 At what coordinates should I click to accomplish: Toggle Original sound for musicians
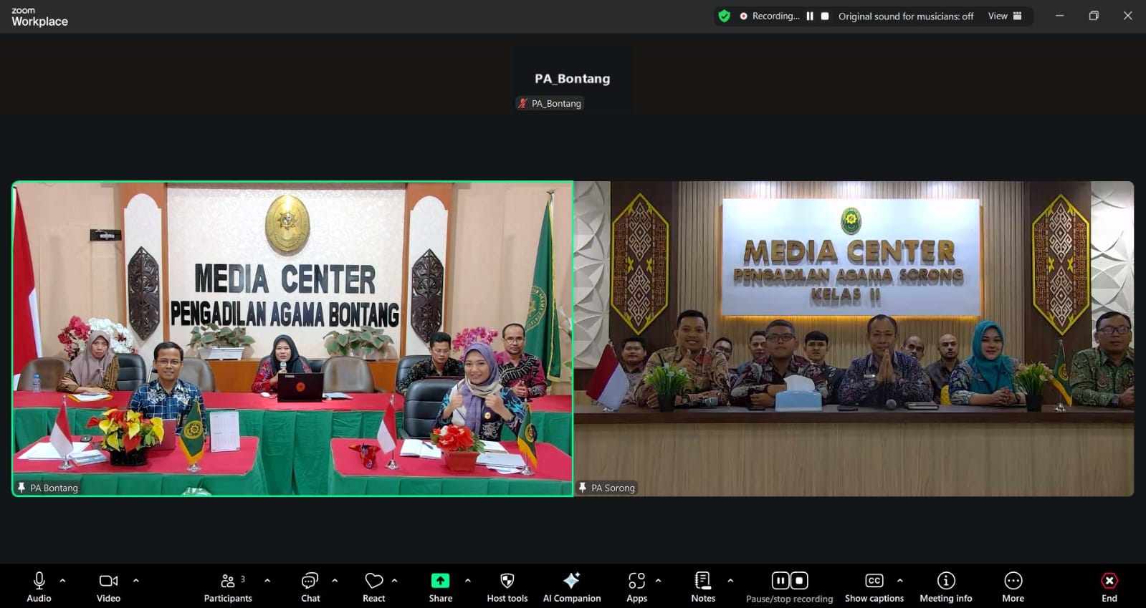pyautogui.click(x=906, y=16)
